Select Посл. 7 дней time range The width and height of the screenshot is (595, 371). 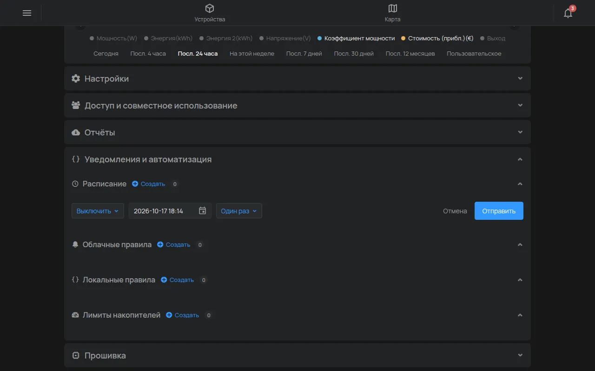coord(304,54)
